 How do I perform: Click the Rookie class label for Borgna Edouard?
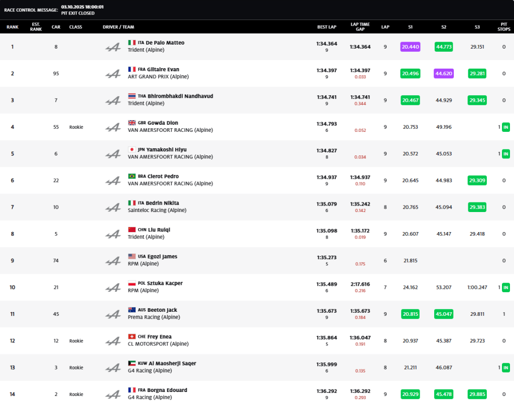click(x=76, y=394)
